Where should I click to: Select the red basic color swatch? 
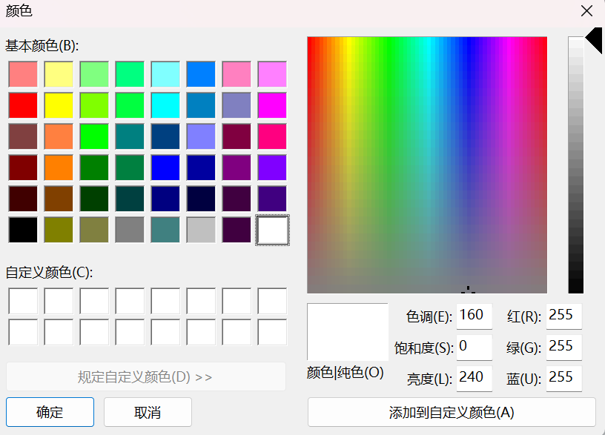click(22, 104)
